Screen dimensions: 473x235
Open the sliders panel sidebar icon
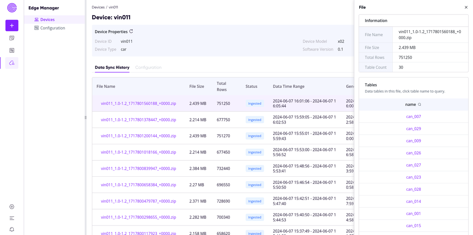coord(12,51)
